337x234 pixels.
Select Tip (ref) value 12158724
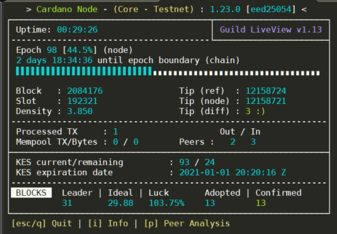266,91
